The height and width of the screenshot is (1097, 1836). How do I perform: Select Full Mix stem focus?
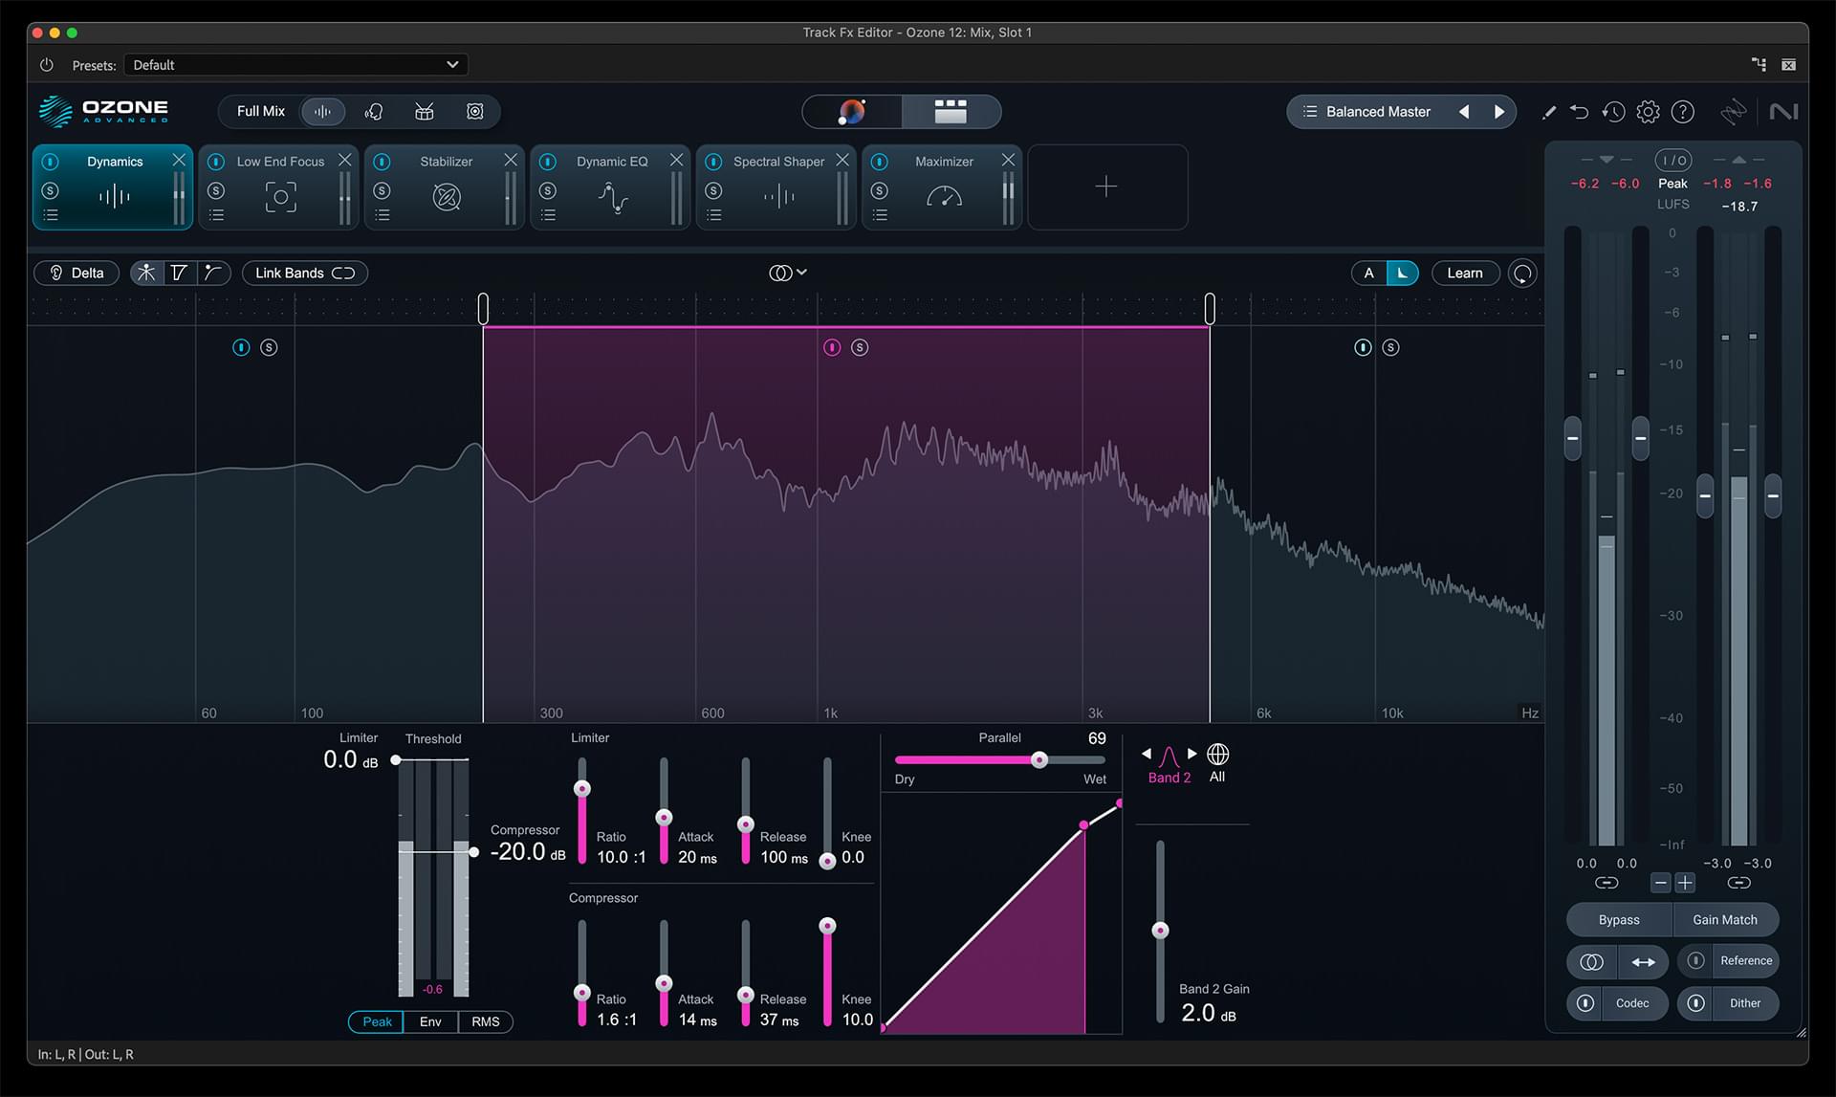point(261,112)
